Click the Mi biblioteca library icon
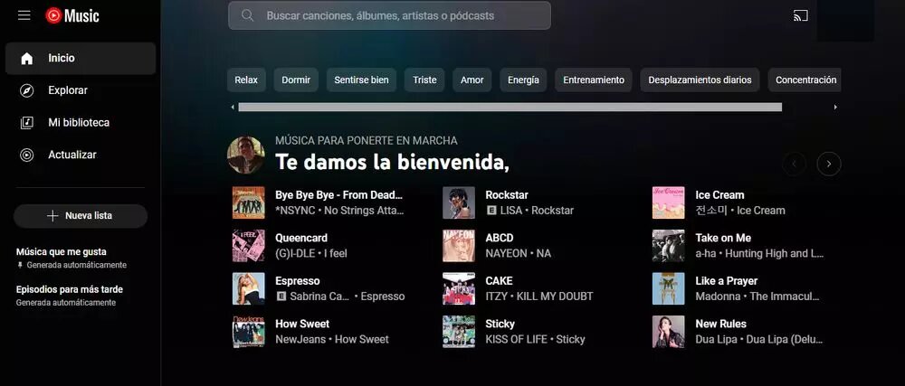Screen dimensions: 905x386 26,123
